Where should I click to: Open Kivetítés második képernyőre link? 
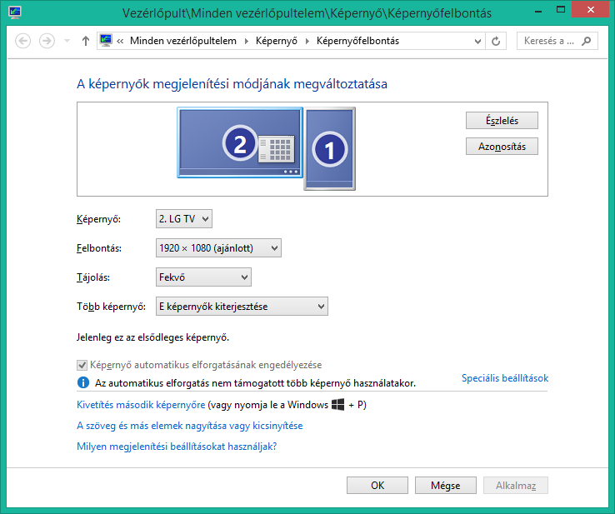(141, 405)
